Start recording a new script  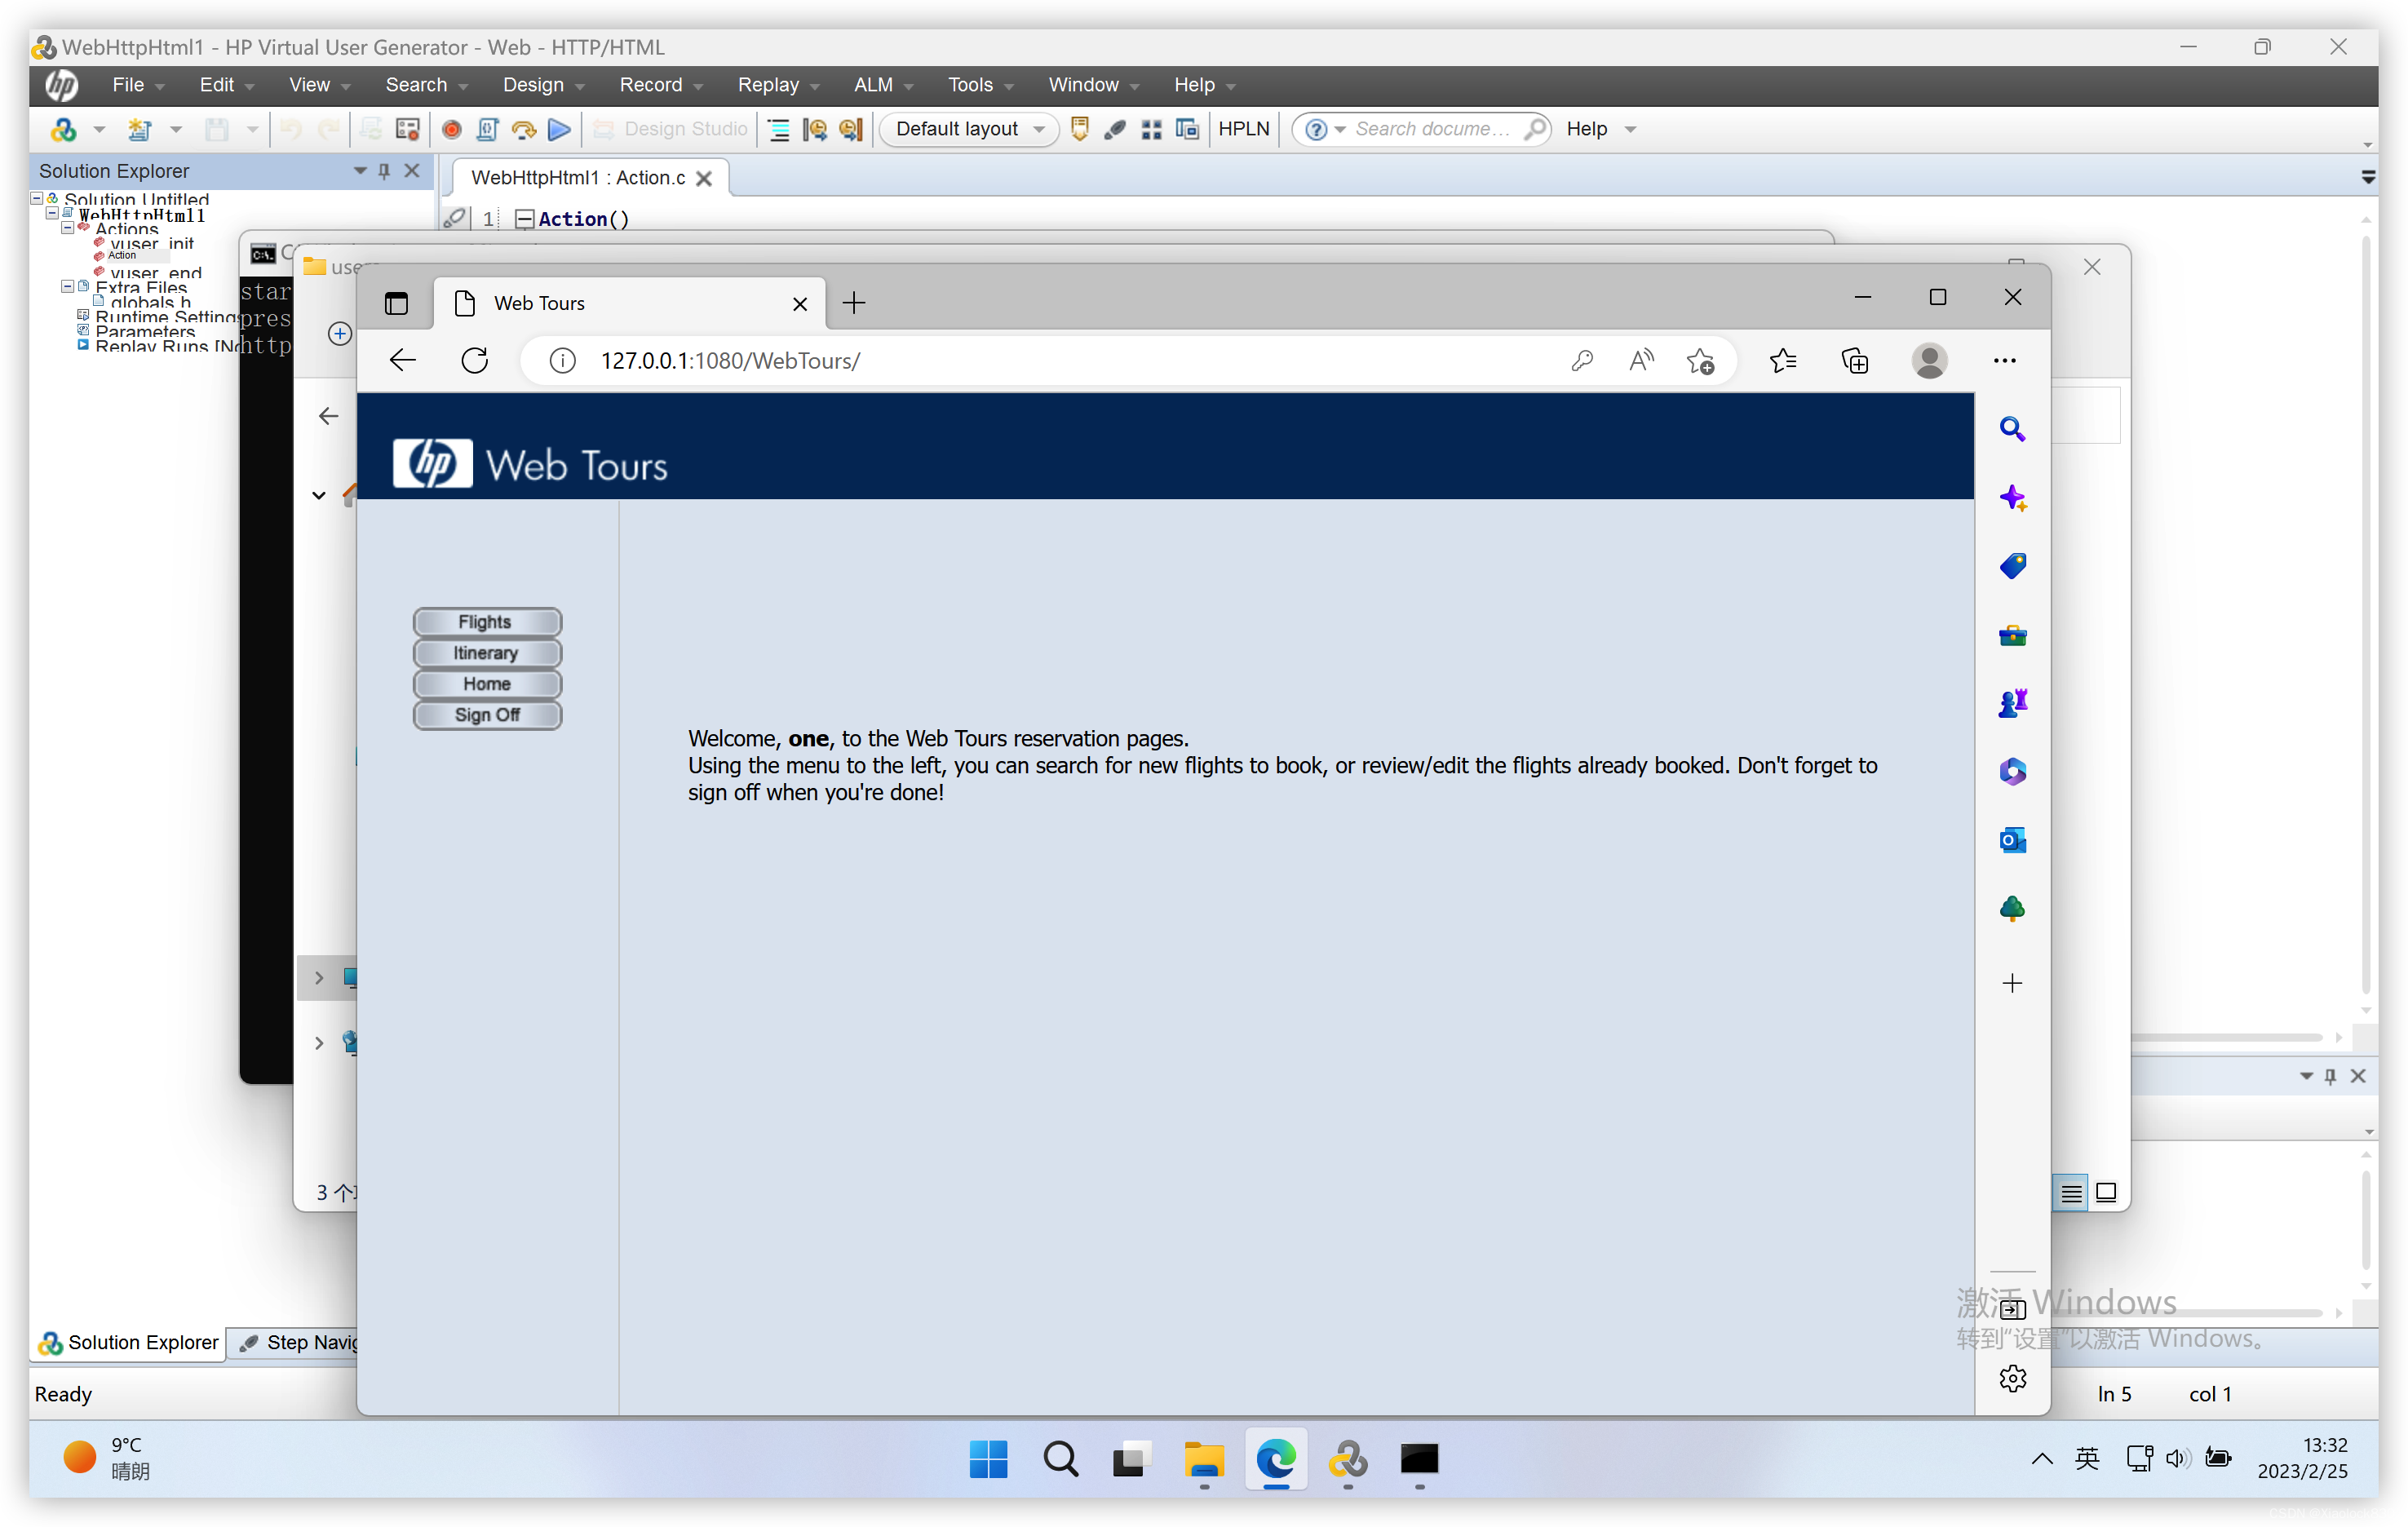pyautogui.click(x=452, y=129)
